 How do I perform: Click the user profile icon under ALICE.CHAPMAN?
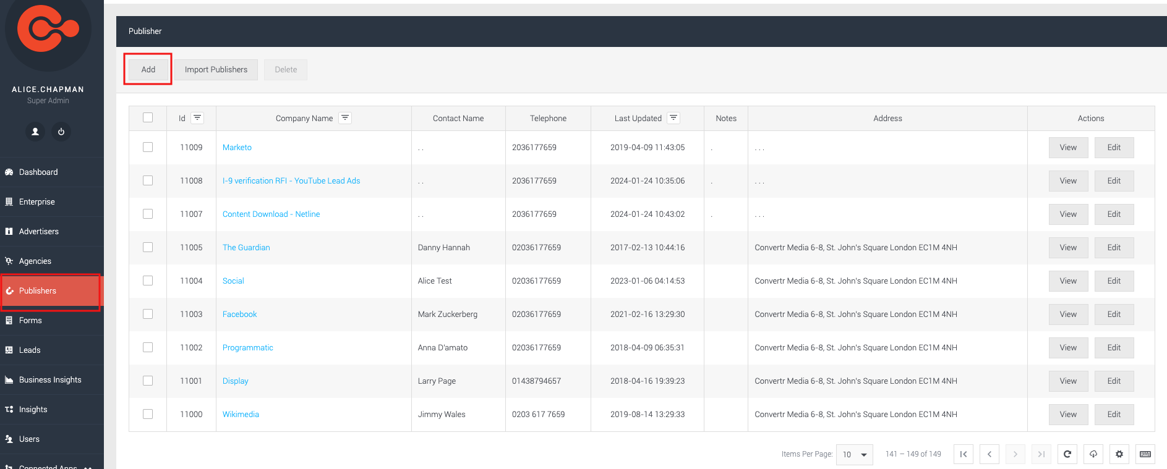[35, 132]
